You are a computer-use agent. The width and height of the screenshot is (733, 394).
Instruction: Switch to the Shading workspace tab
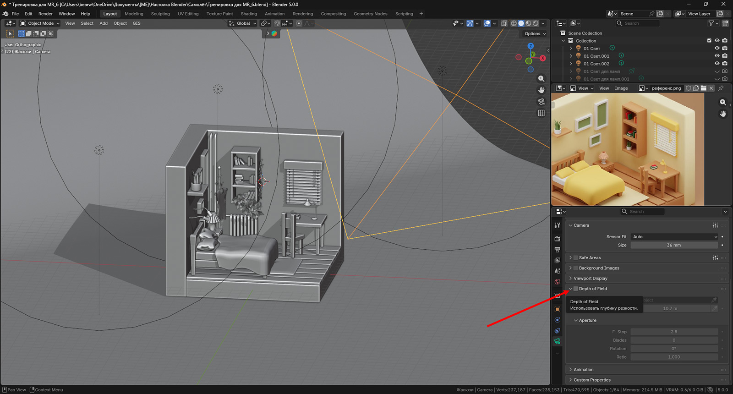(x=249, y=14)
